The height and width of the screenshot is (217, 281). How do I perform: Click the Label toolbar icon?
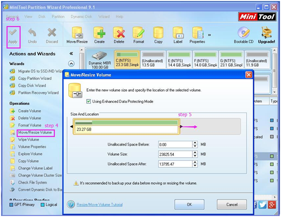click(178, 33)
